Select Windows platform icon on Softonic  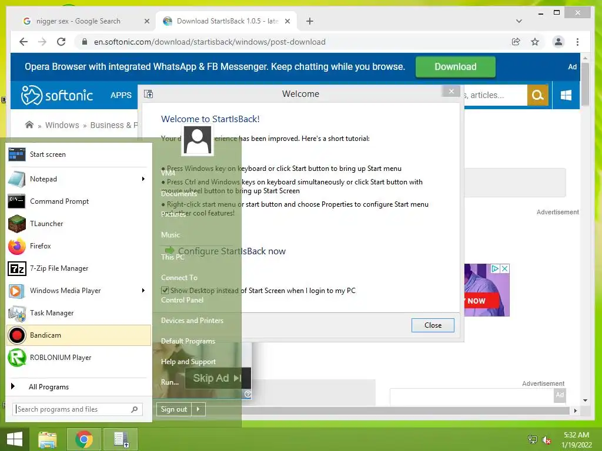(x=566, y=95)
